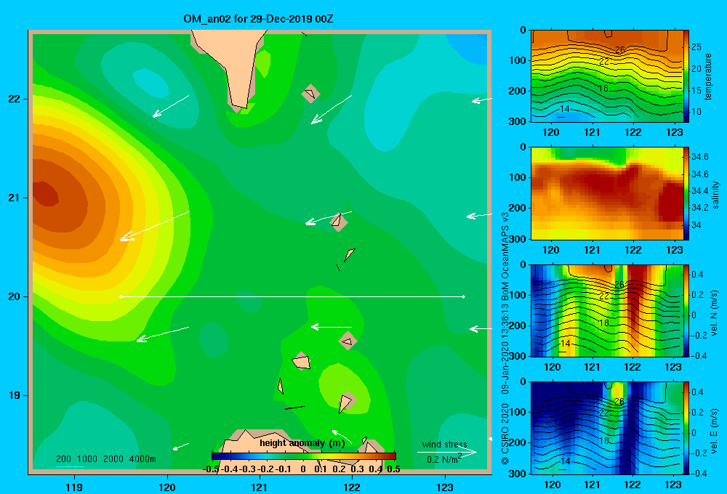
Task: Click the -0.5 label on the height anomaly bar
Action: 211,469
